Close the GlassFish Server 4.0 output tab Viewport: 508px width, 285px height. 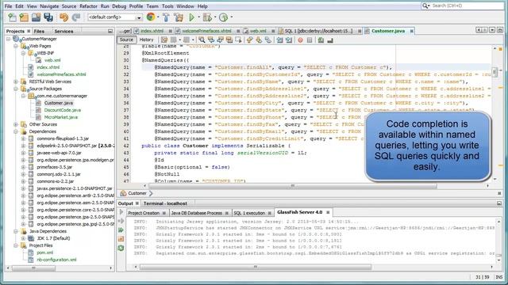pyautogui.click(x=328, y=212)
